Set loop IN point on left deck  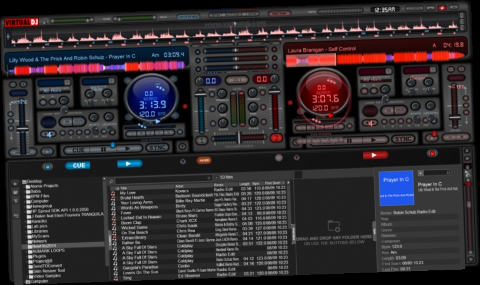66,122
